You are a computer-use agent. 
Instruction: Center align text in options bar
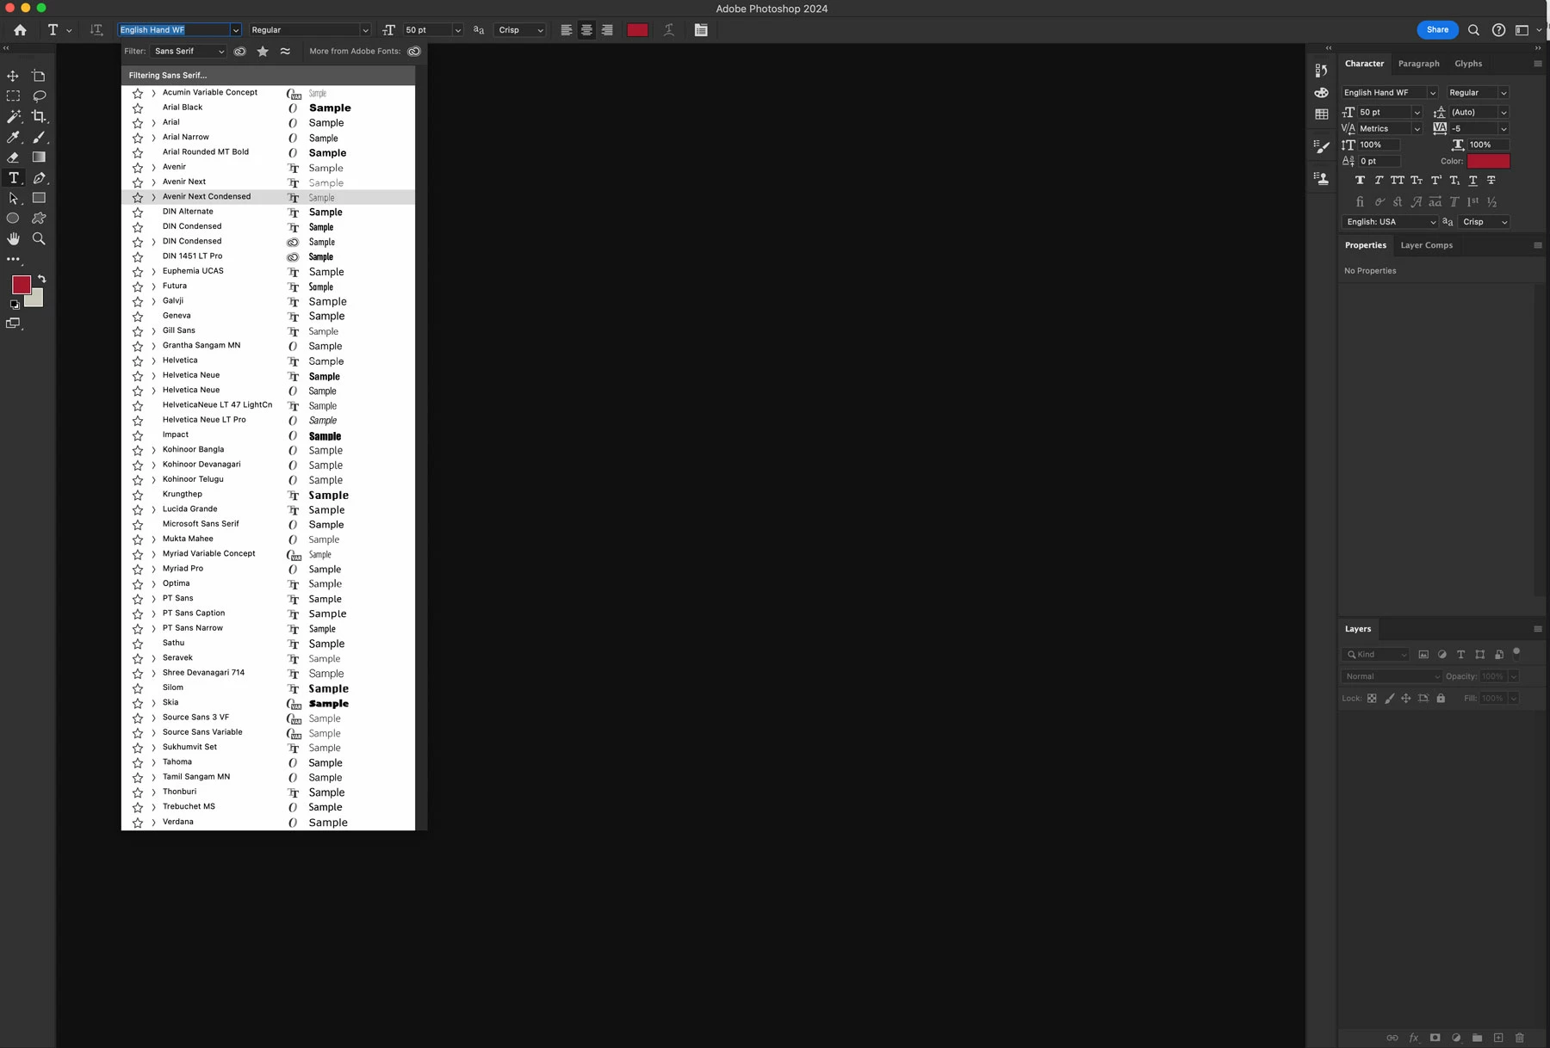pyautogui.click(x=586, y=30)
